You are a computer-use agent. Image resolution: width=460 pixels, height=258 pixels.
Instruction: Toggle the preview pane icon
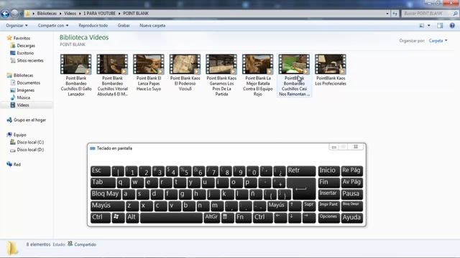coord(440,26)
